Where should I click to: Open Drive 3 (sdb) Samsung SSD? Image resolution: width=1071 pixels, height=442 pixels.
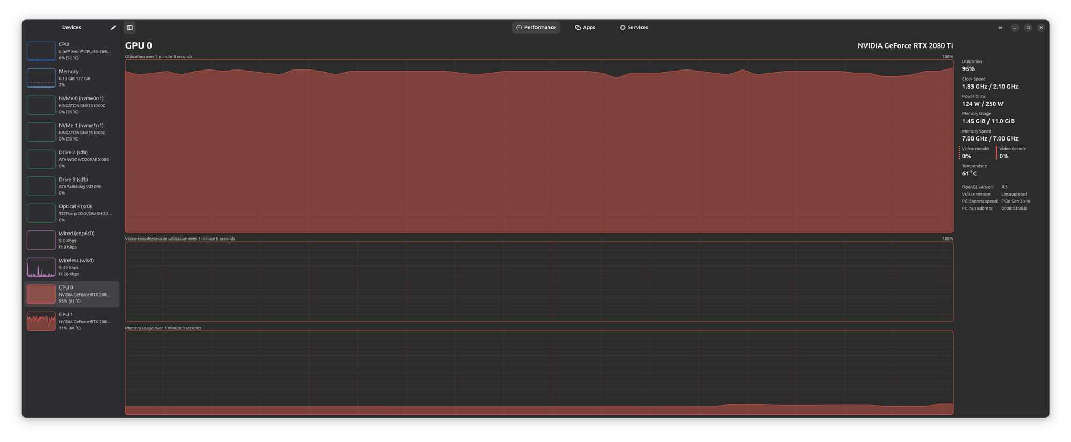[x=72, y=186]
